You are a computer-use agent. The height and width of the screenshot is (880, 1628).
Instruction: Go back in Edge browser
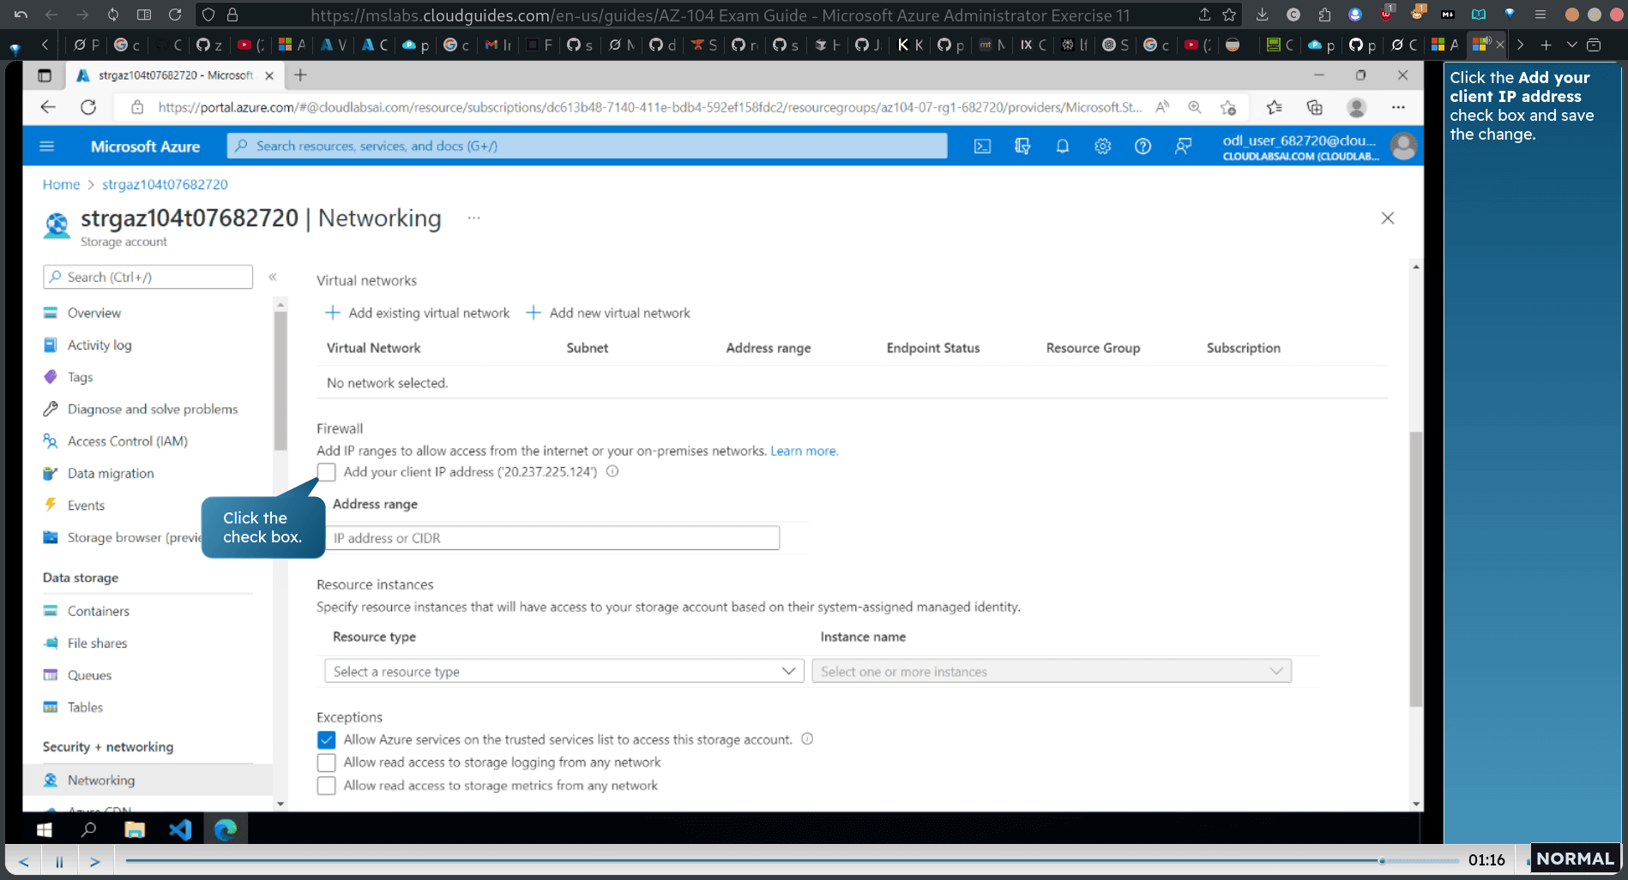point(48,107)
